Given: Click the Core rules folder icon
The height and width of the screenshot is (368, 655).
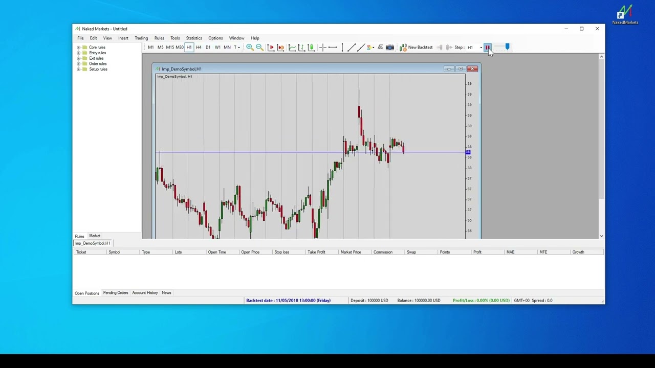Looking at the screenshot, I should coord(85,47).
